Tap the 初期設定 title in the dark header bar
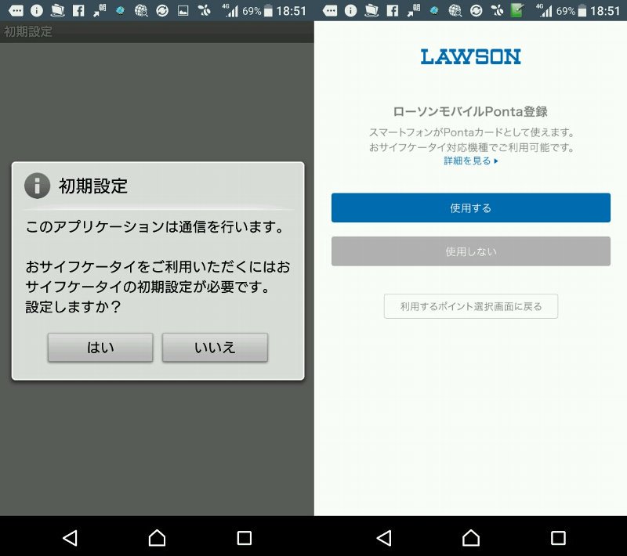627x556 pixels. (28, 31)
